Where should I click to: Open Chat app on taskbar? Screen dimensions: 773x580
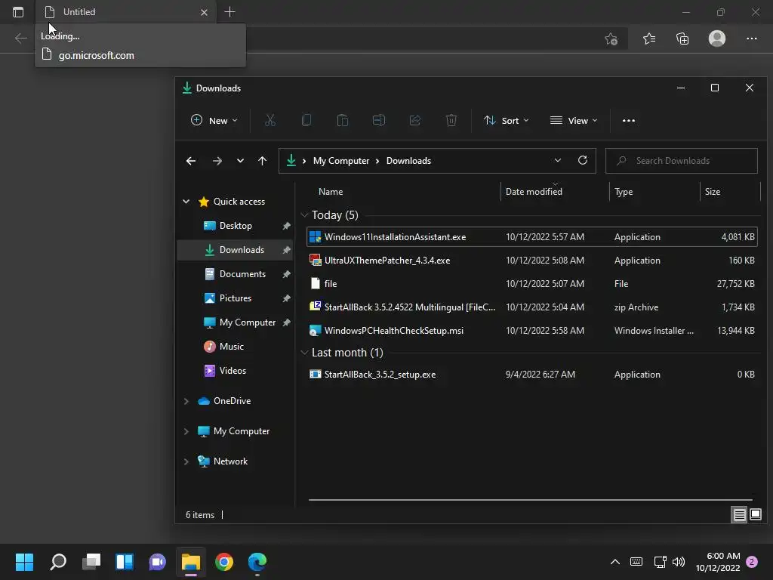click(157, 561)
